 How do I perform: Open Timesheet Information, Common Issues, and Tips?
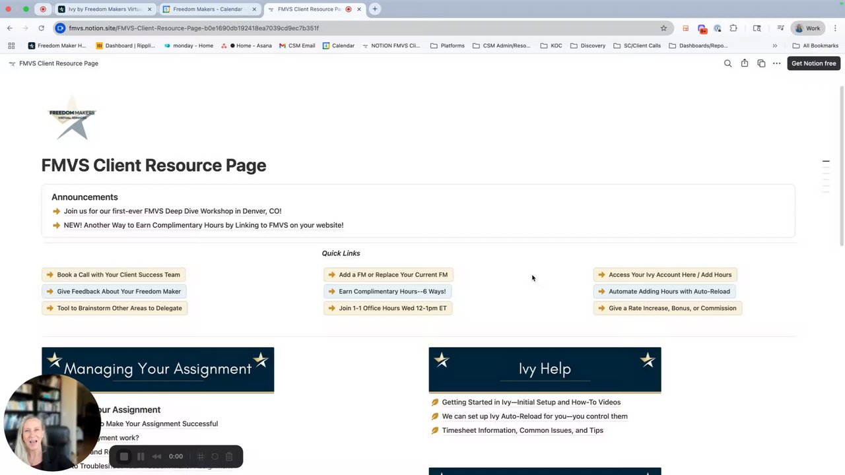point(523,430)
